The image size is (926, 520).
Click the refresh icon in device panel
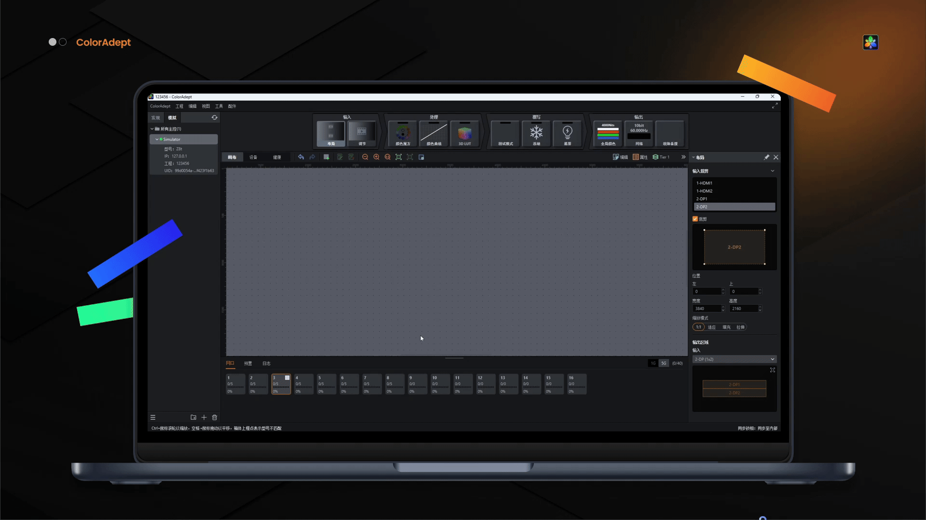pyautogui.click(x=214, y=117)
